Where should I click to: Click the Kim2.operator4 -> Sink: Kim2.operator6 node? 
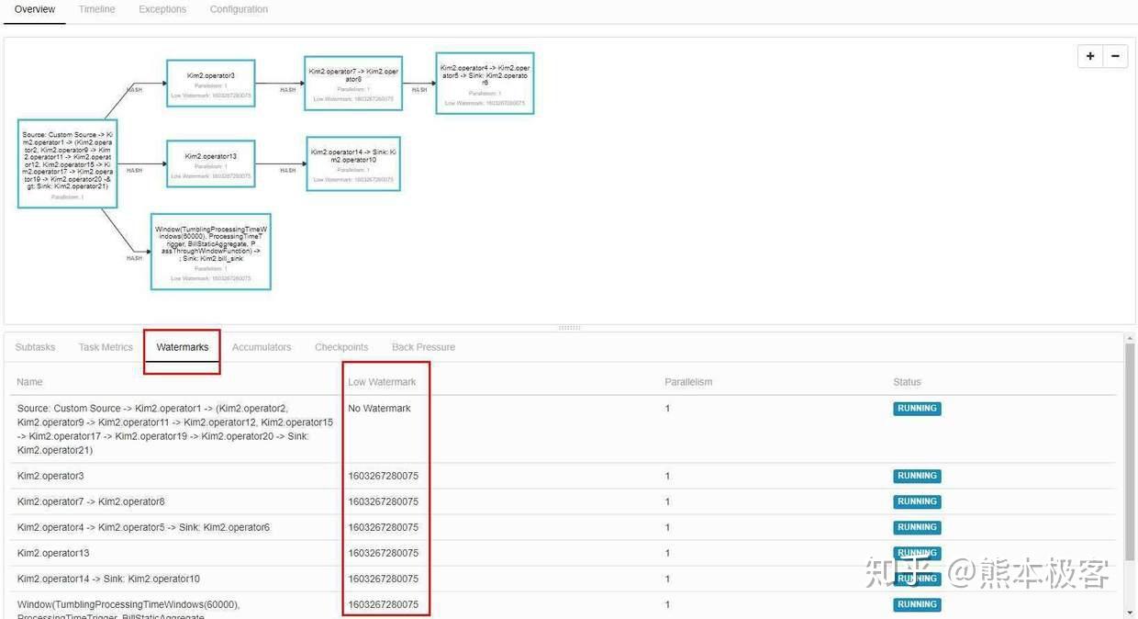point(485,82)
